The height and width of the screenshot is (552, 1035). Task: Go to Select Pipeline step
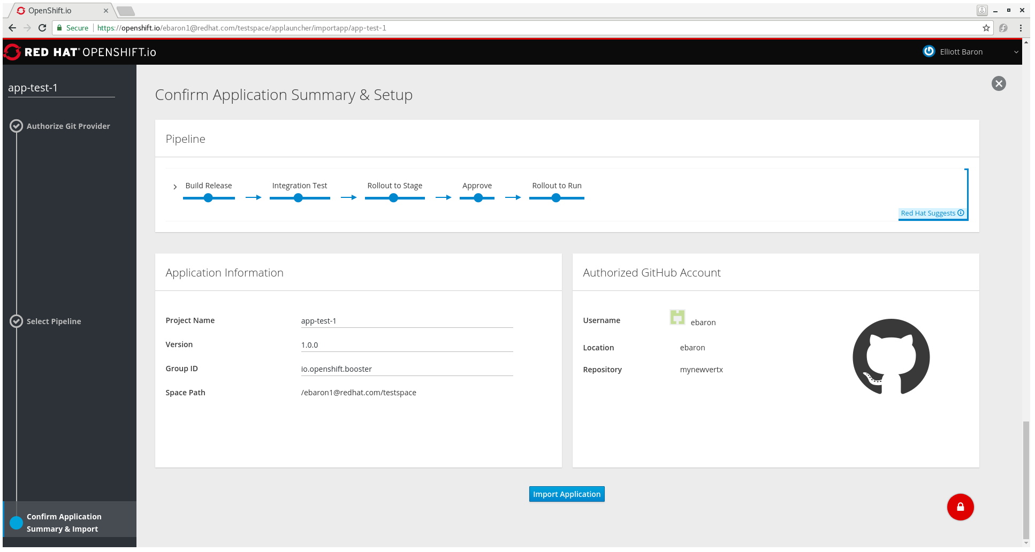click(54, 321)
